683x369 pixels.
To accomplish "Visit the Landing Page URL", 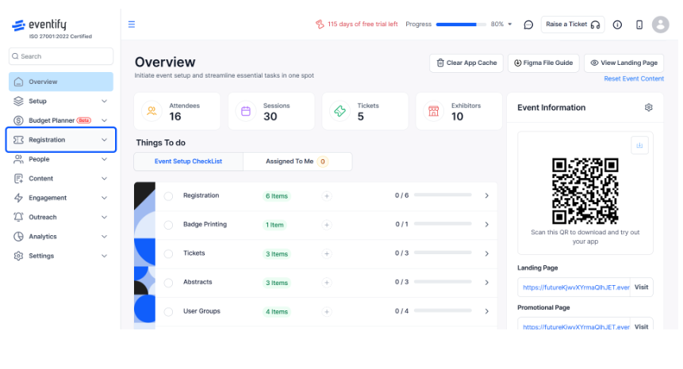I will pos(641,287).
